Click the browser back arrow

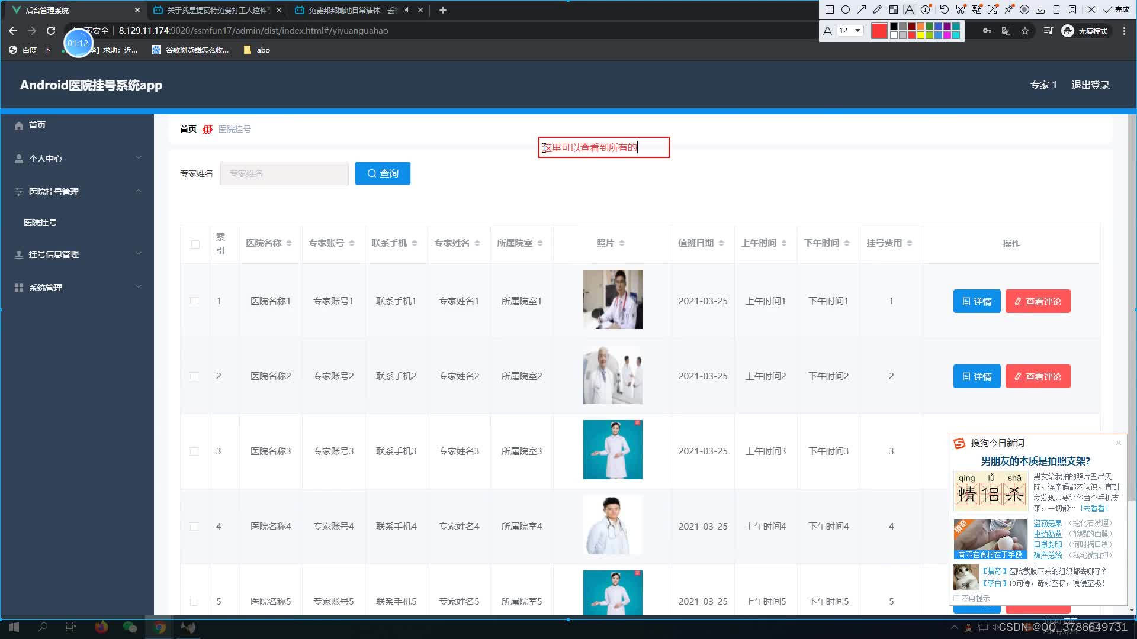click(x=13, y=31)
